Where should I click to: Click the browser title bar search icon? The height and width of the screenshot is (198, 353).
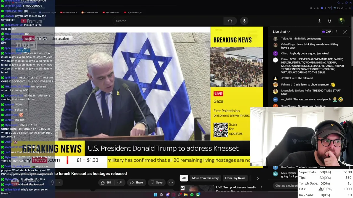(338, 3)
